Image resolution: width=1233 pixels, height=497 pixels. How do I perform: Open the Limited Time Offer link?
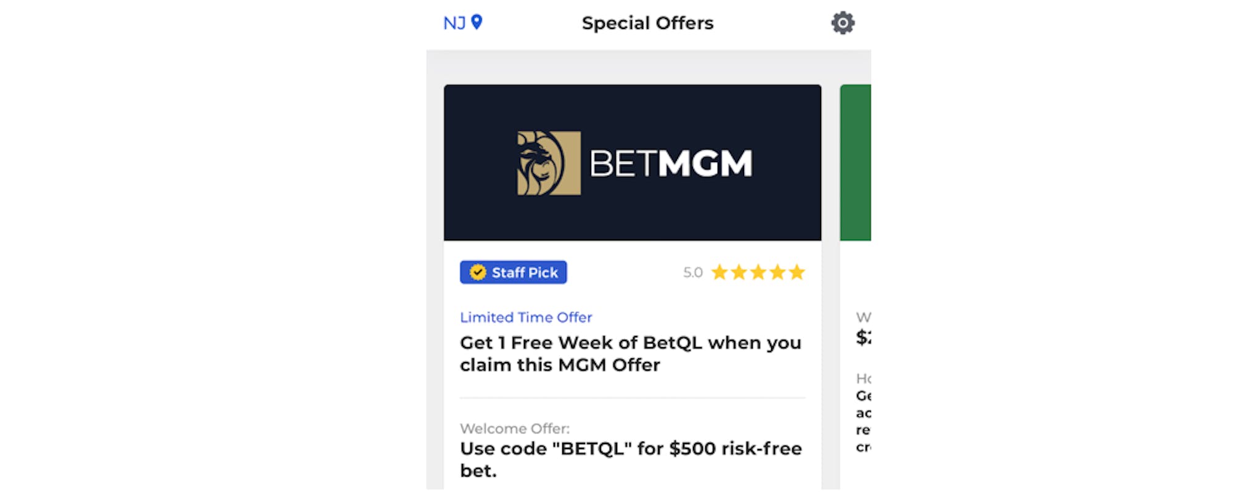click(526, 317)
